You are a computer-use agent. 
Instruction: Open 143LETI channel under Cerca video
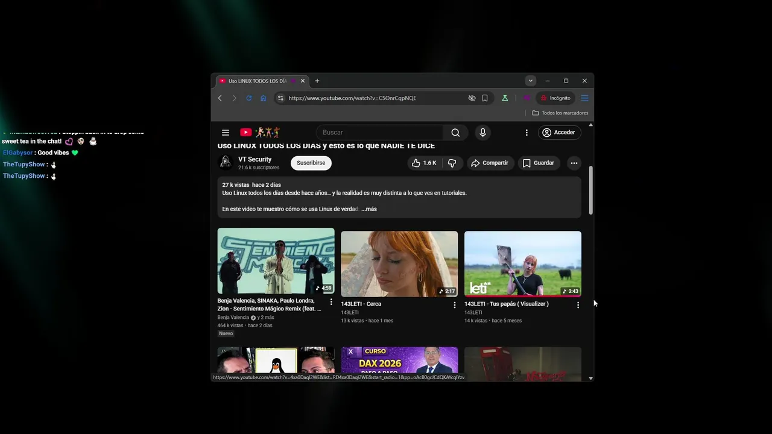[x=350, y=312]
